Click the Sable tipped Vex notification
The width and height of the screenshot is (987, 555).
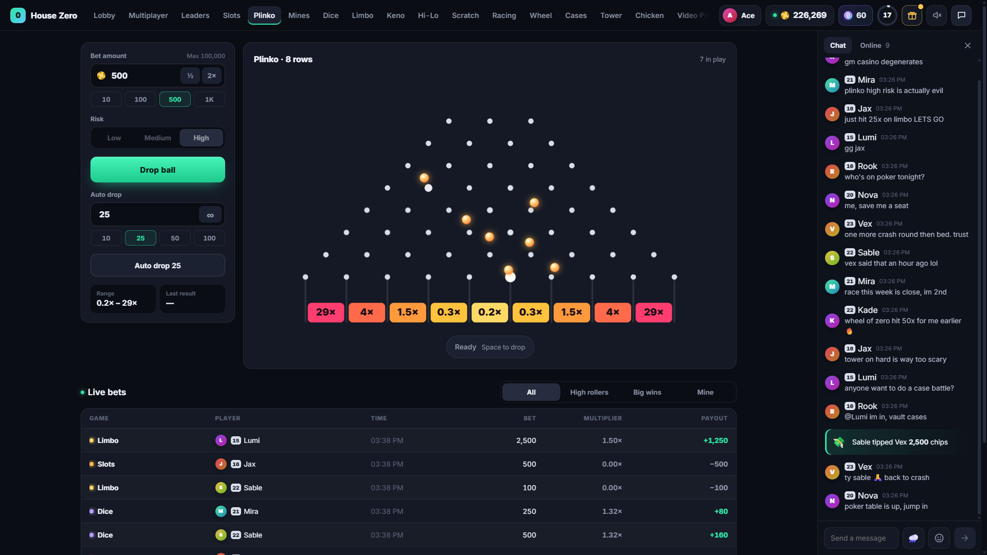point(898,442)
